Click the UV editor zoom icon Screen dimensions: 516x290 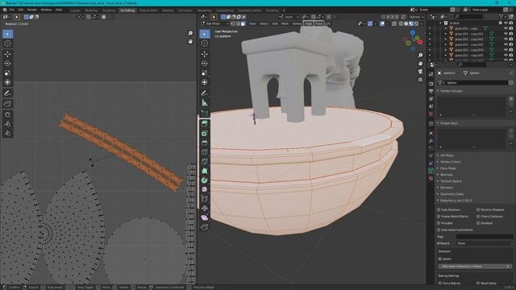tap(190, 33)
